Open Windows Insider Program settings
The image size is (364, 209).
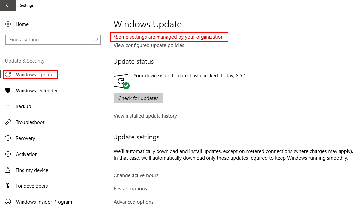44,202
